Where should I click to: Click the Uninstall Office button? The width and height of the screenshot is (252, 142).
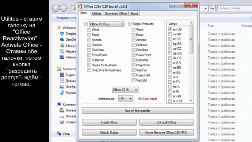pyautogui.click(x=166, y=122)
